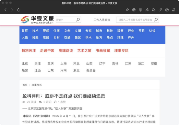The image size is (179, 125).
Task: Open the 科技 nav item
Action: pyautogui.click(x=110, y=31)
